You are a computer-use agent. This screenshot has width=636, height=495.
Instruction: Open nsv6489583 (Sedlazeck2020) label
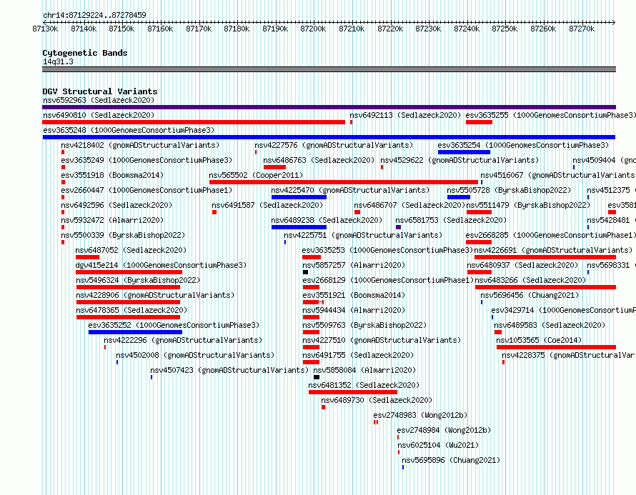tap(550, 325)
